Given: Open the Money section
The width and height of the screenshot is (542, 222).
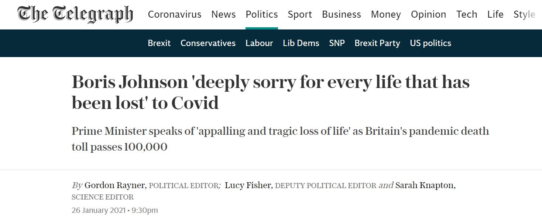Looking at the screenshot, I should 386,14.
